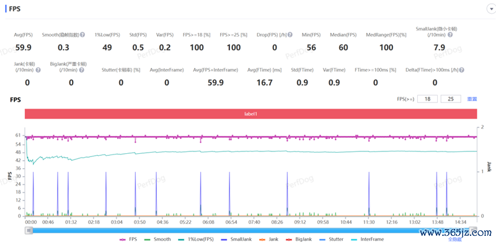
Task: Click the Median(FPS) value 60
Action: 343,48
